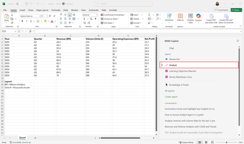Open the Conditional Formatting menu
This screenshot has width=244, height=144.
click(113, 15)
